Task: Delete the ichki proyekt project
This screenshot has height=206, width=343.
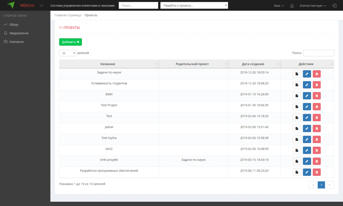Action: pyautogui.click(x=317, y=161)
